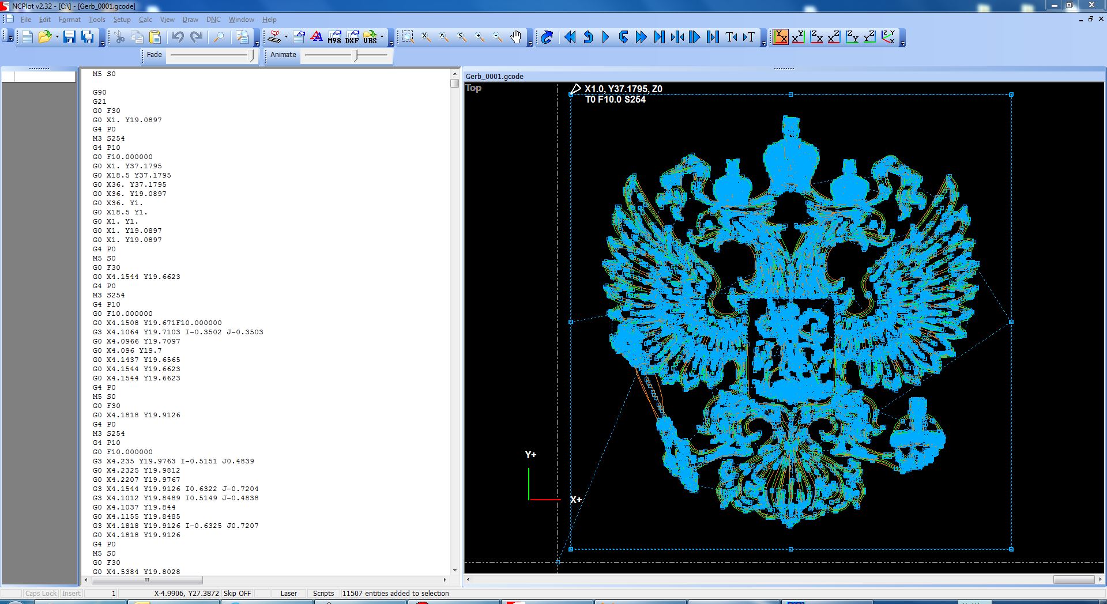Click the G21 line in code editor
Viewport: 1107px width, 604px height.
point(100,101)
